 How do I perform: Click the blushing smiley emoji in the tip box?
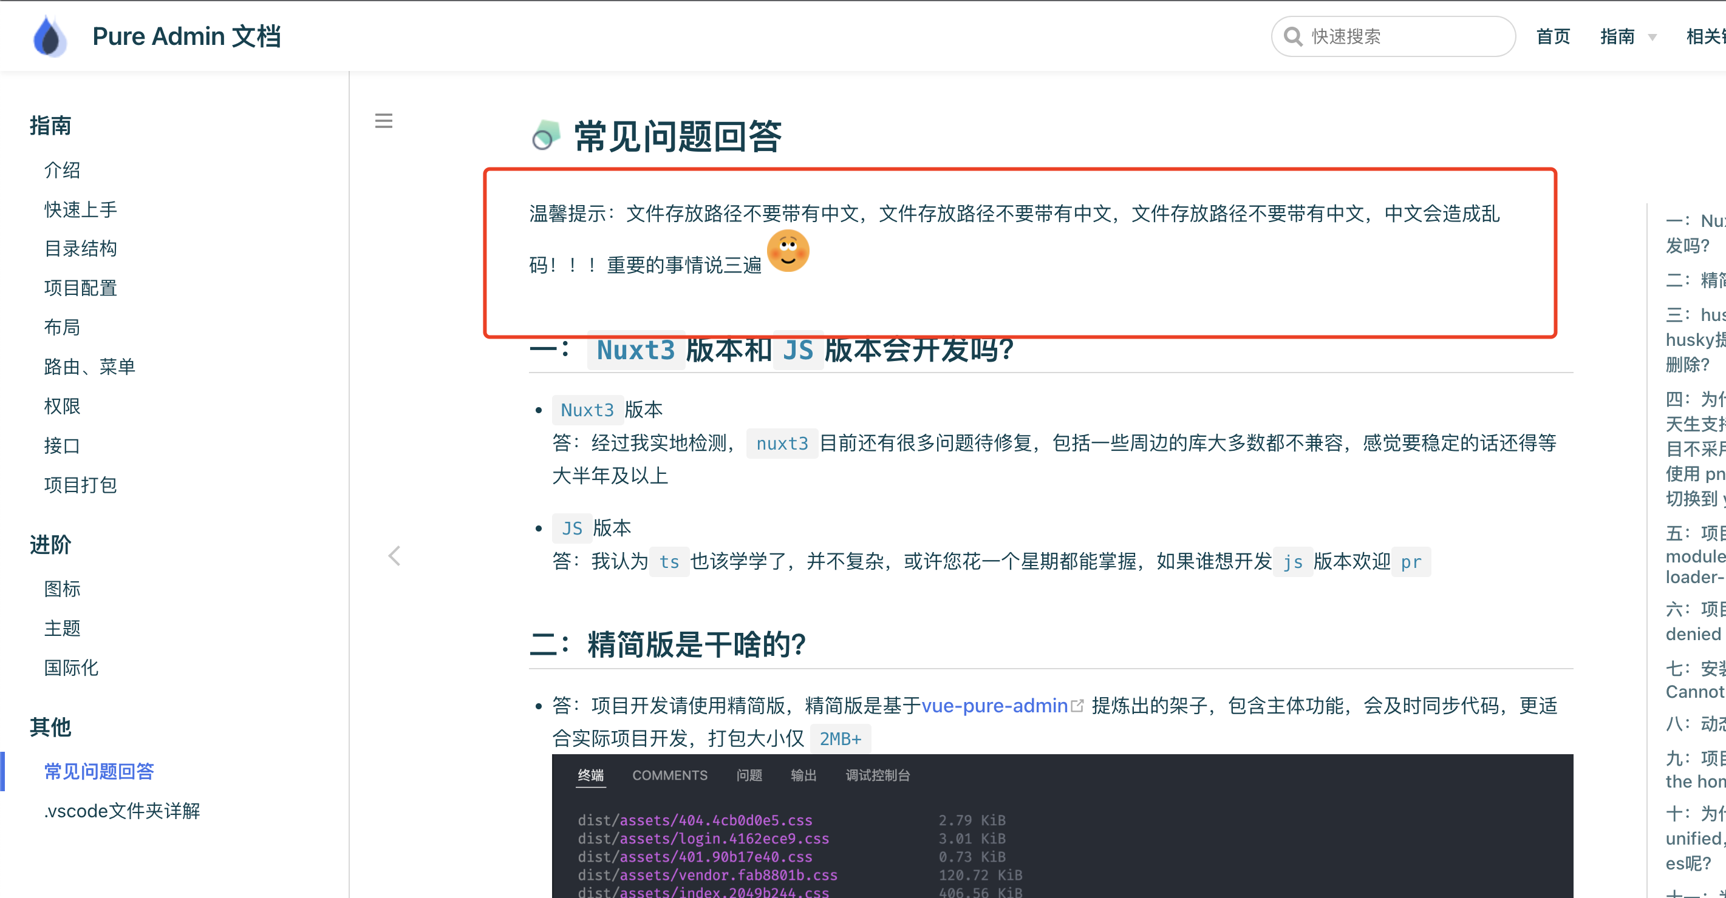(788, 251)
